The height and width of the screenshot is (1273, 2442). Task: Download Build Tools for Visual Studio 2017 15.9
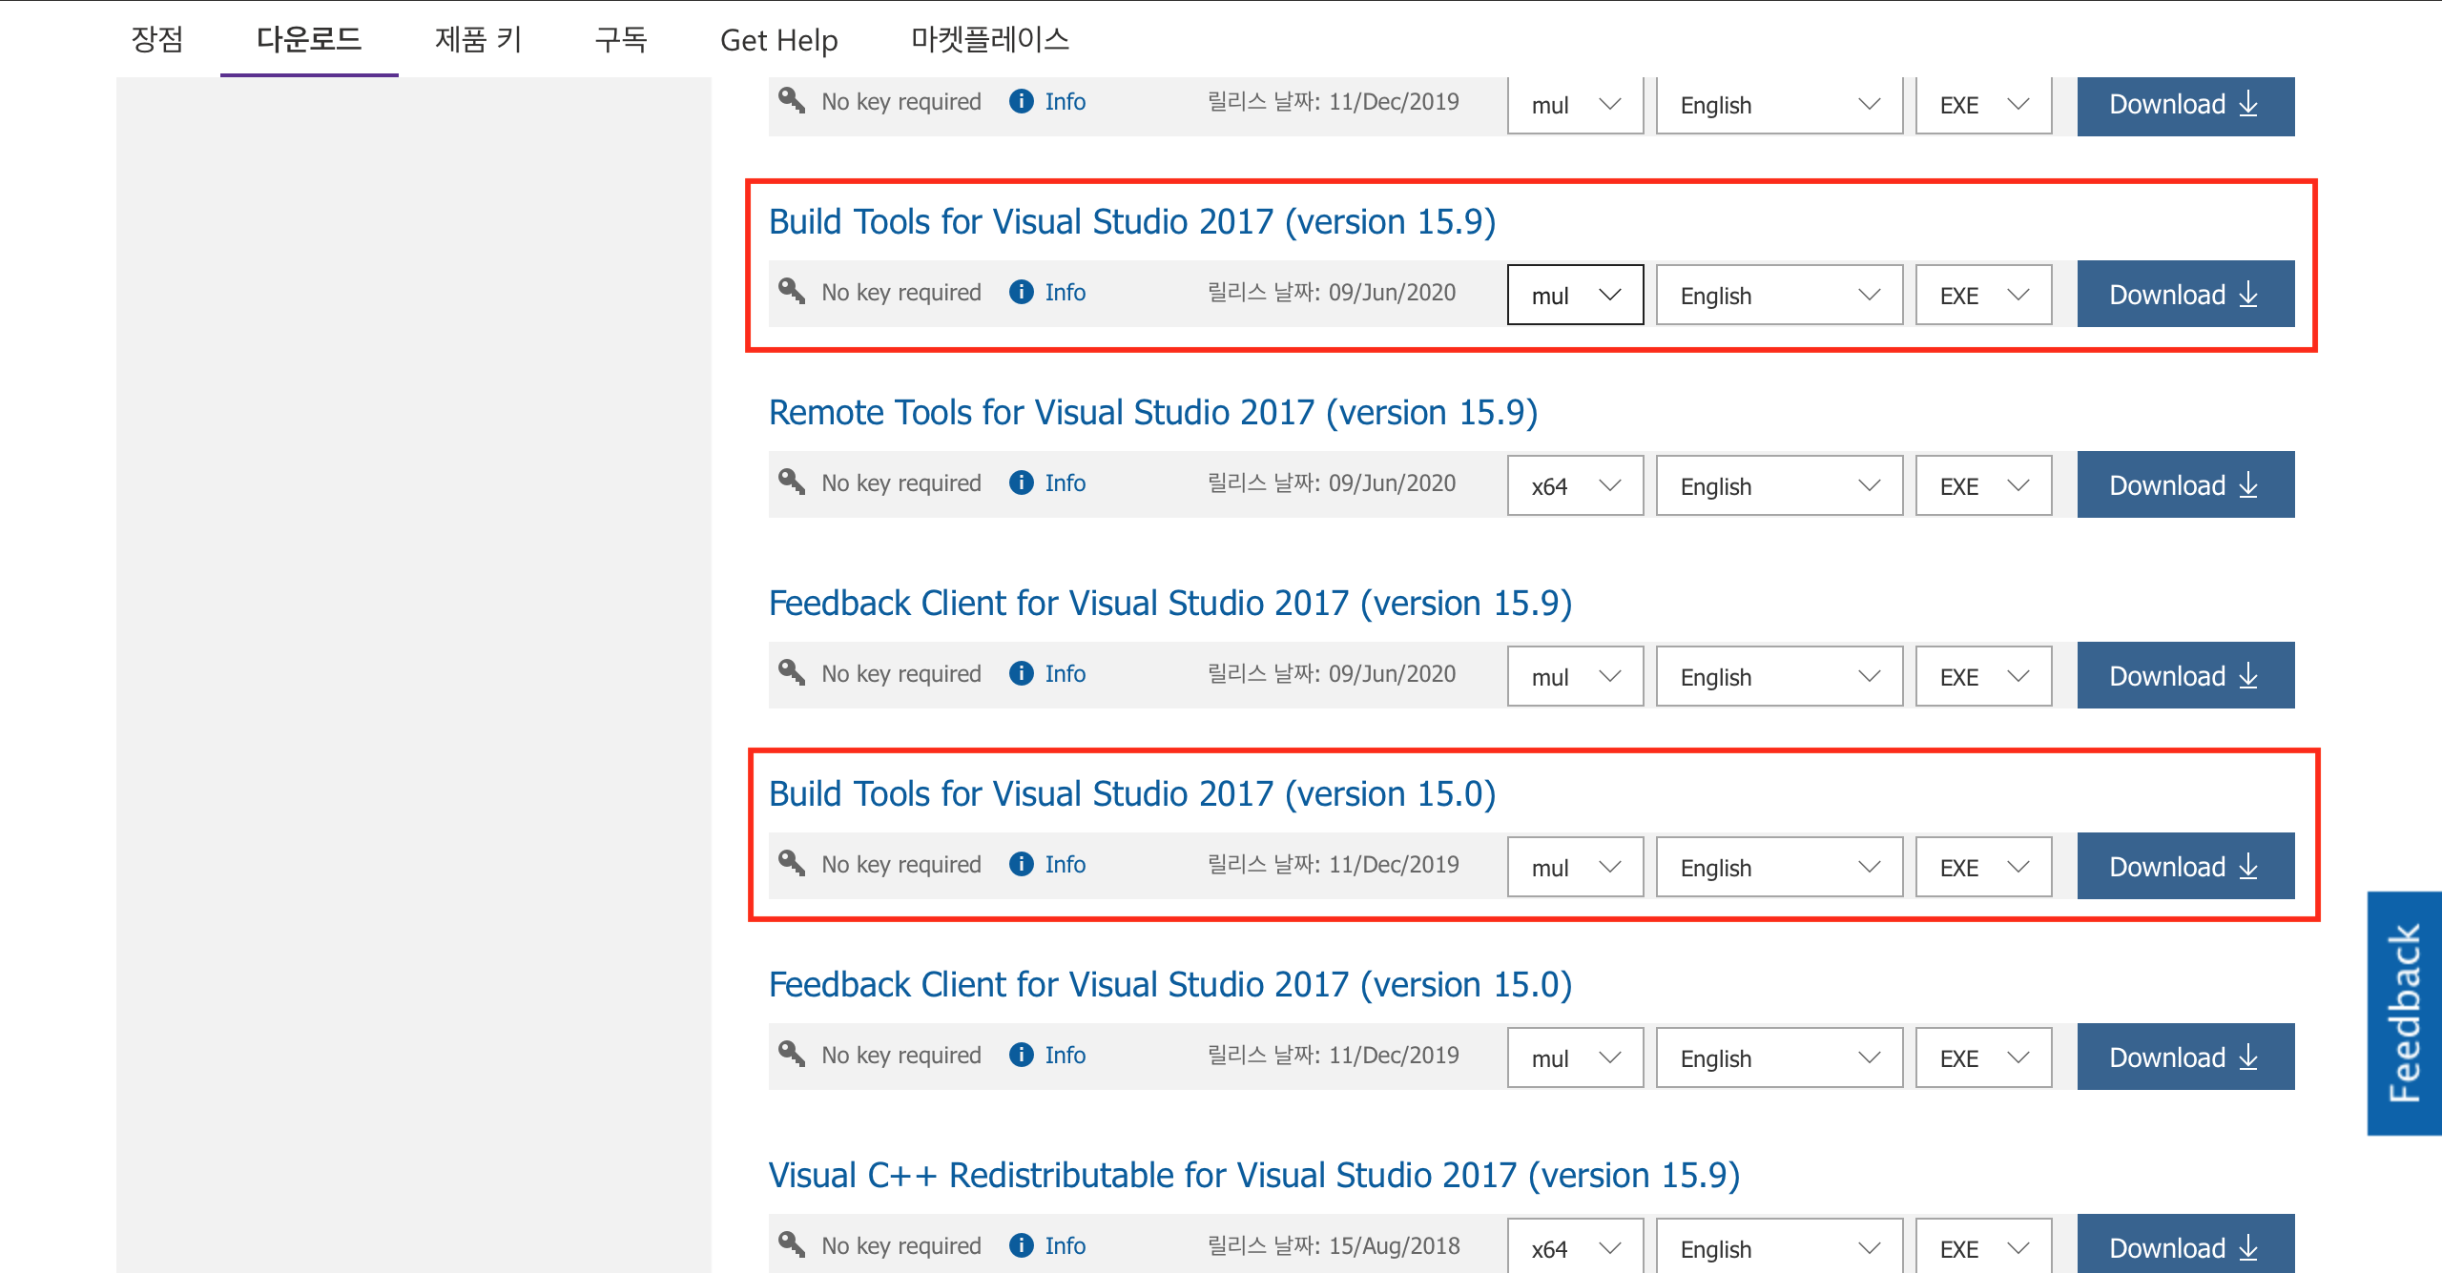pos(2185,295)
